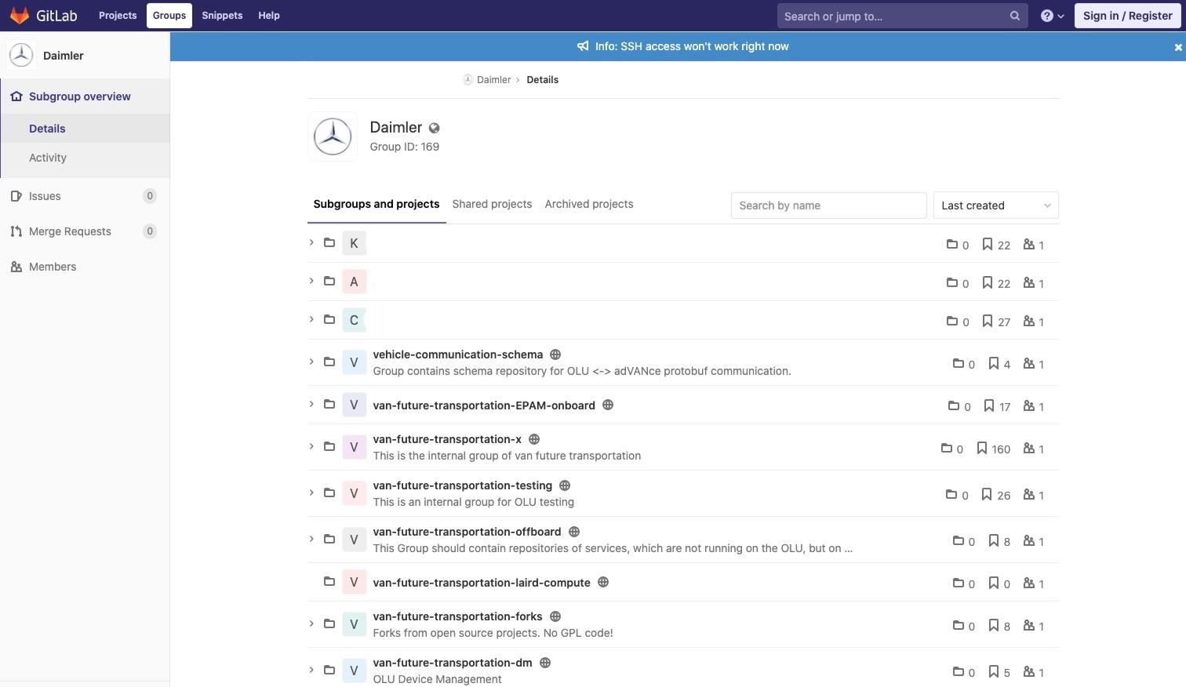This screenshot has width=1186, height=687.
Task: Open the Projects menu in top bar
Action: tap(118, 16)
